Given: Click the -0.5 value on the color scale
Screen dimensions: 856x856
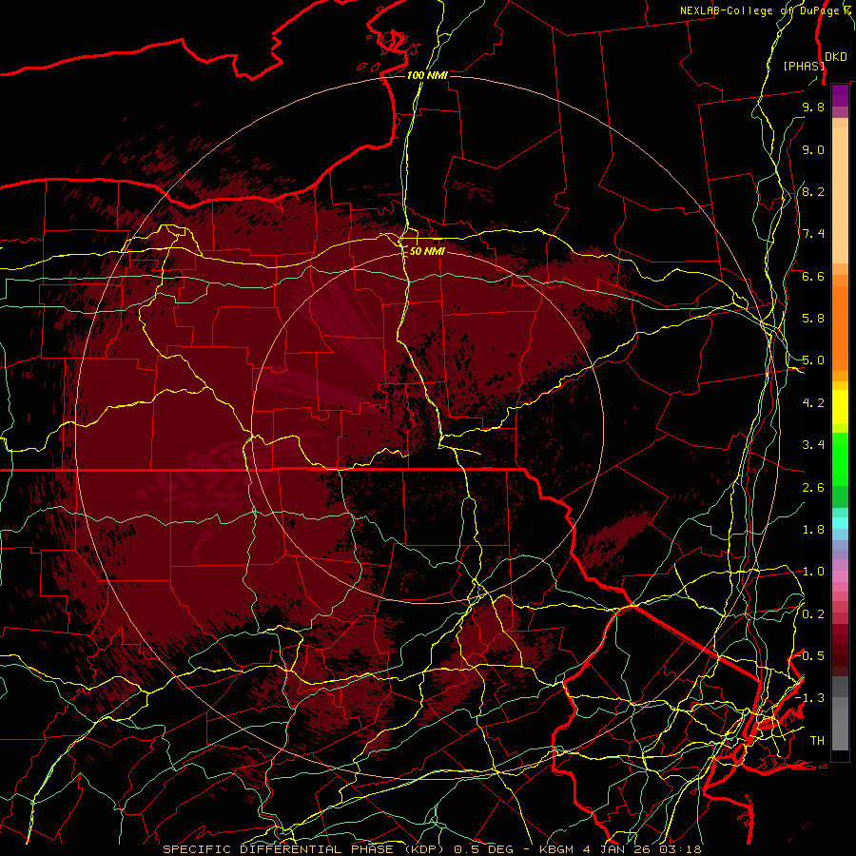Looking at the screenshot, I should (x=810, y=655).
